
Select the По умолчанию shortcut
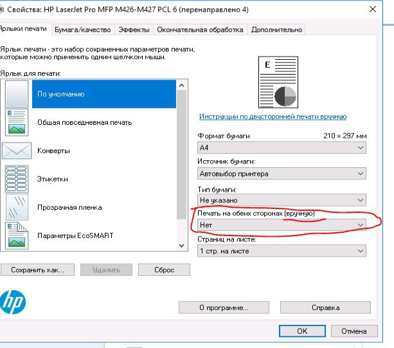pyautogui.click(x=104, y=94)
